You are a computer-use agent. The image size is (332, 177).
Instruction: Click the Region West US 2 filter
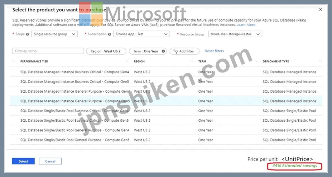pyautogui.click(x=106, y=51)
